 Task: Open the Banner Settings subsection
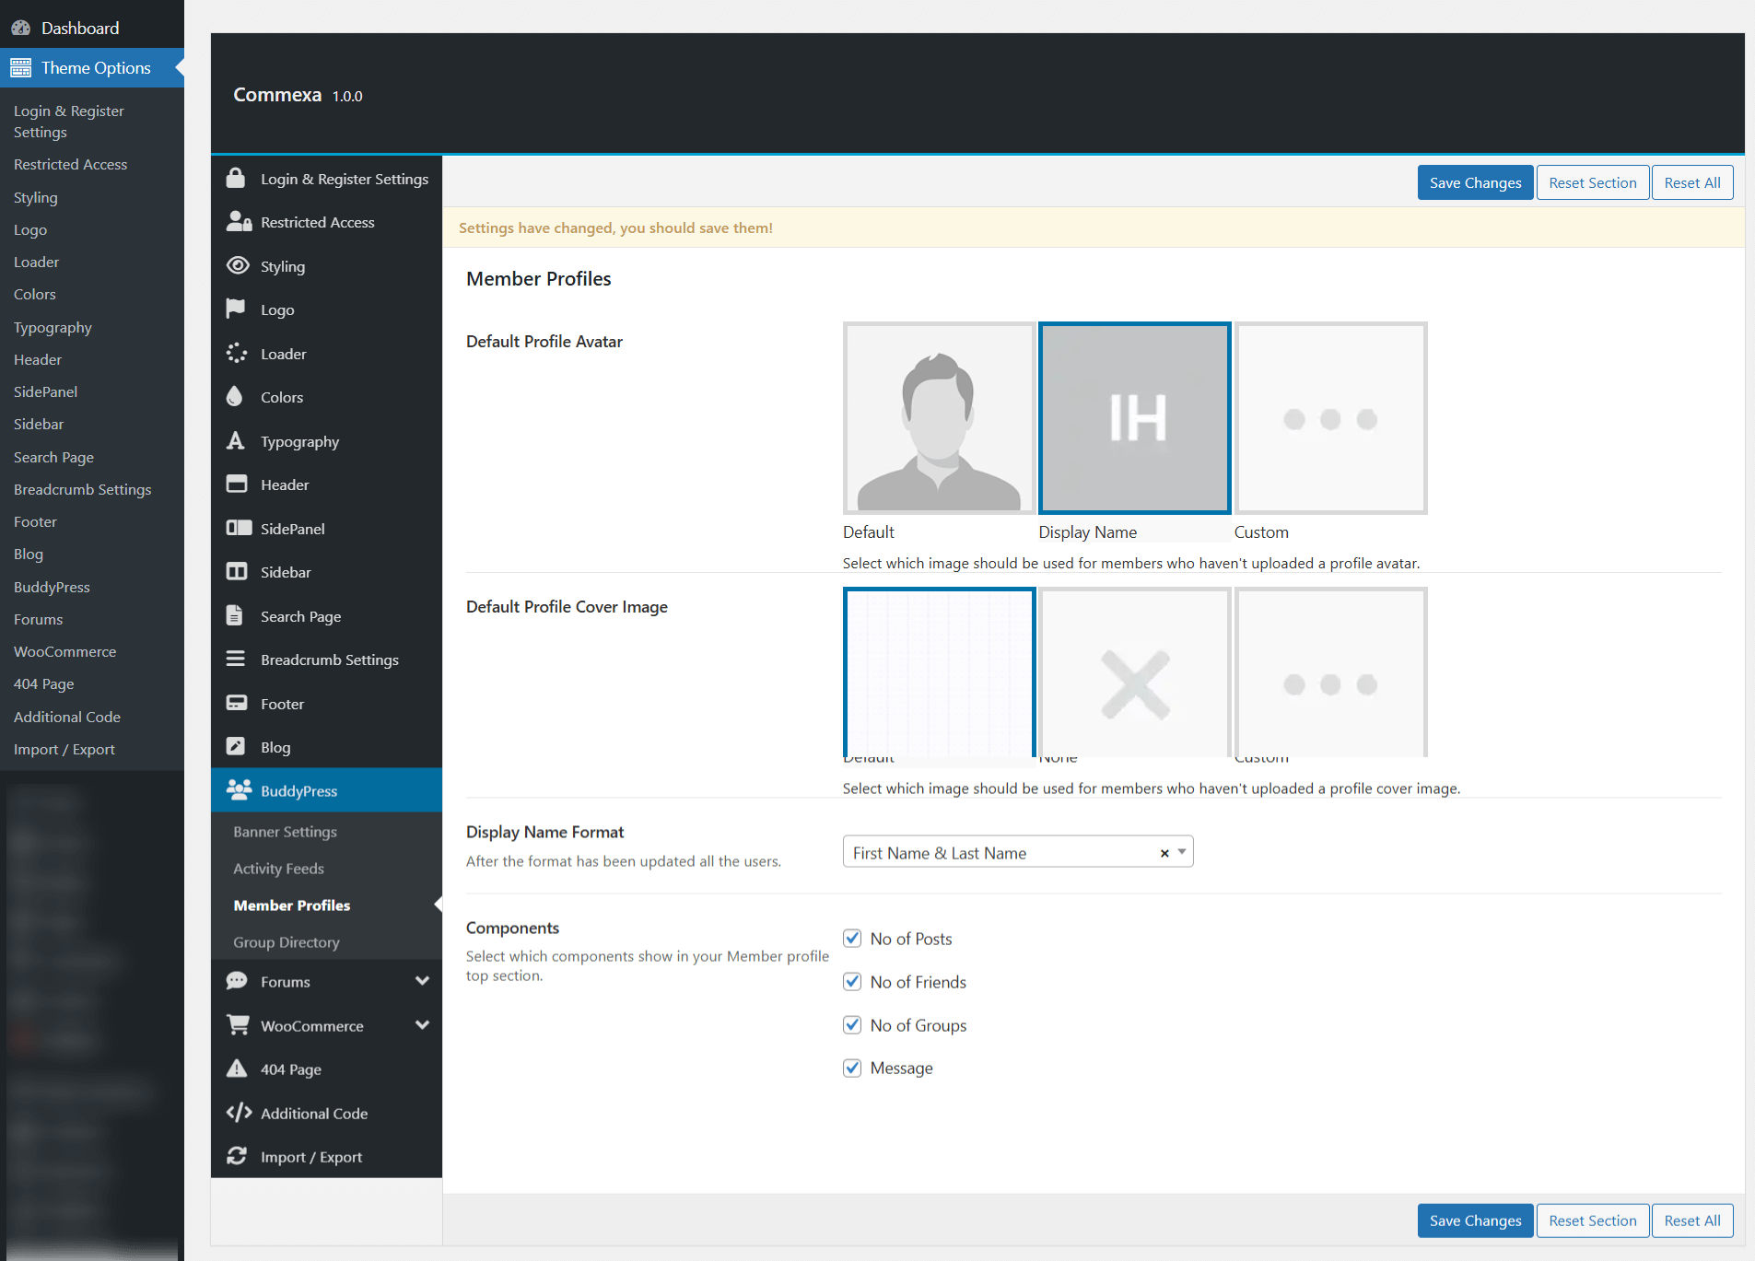(x=285, y=831)
